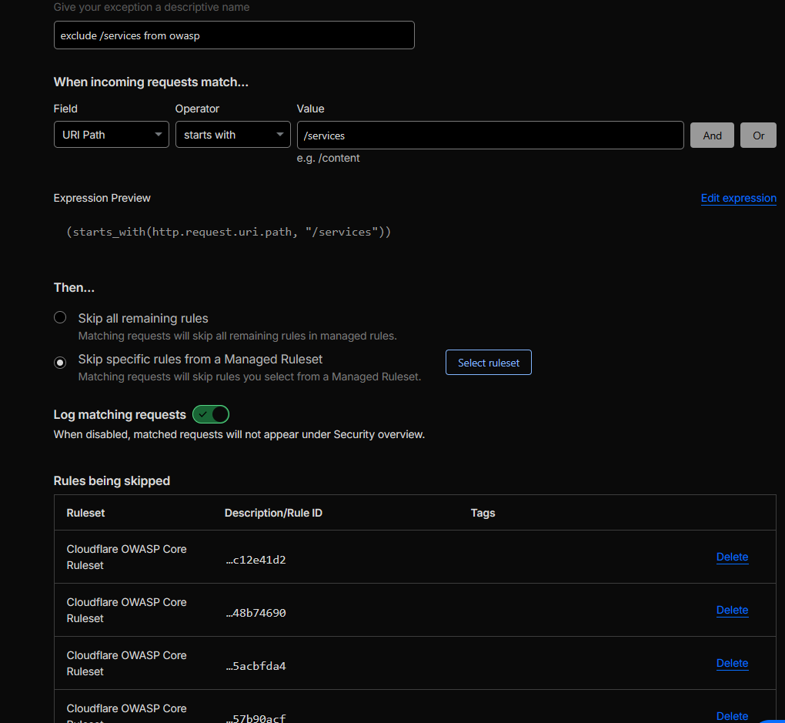
Task: Delete the rule ending in 5acbfda4
Action: (731, 663)
